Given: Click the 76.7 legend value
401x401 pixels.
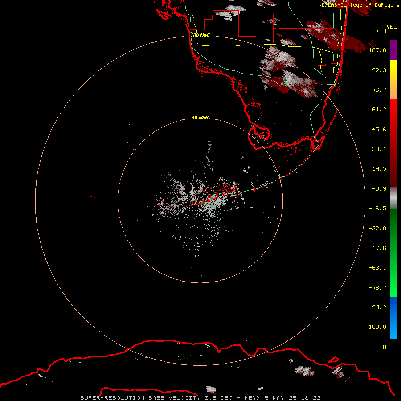Looking at the screenshot, I should pyautogui.click(x=379, y=90).
